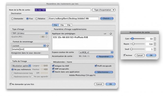
Task: Open the Type d'exportation menu
Action: (x=104, y=10)
